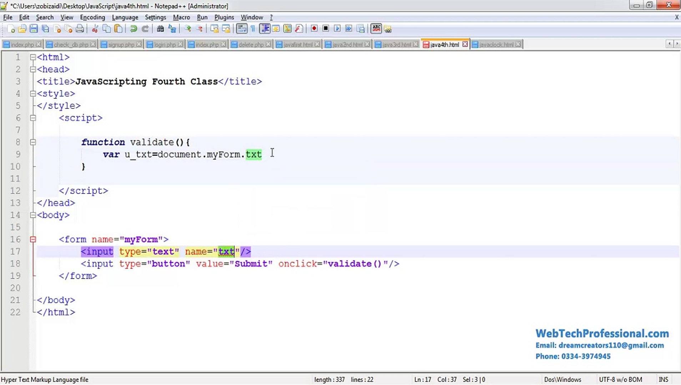Cut selected text with scissors icon

point(95,29)
